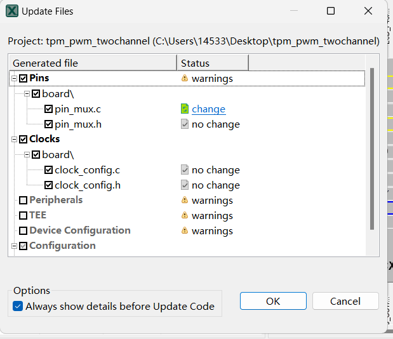This screenshot has height=339, width=393.
Task: Click the warning icon in Peripherals row
Action: click(185, 201)
